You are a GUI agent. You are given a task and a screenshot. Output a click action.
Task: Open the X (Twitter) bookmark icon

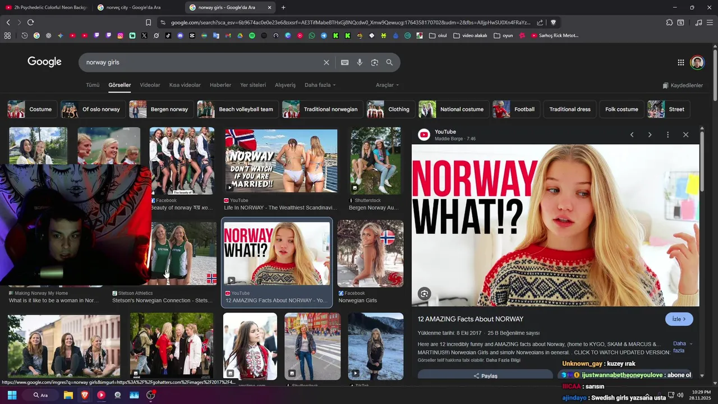point(144,35)
